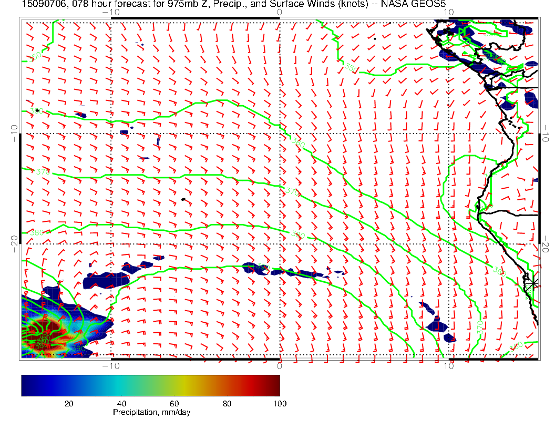Click the 'Precipitation, mm/day' colorbar caption
This screenshot has height=429, width=555.
[151, 412]
